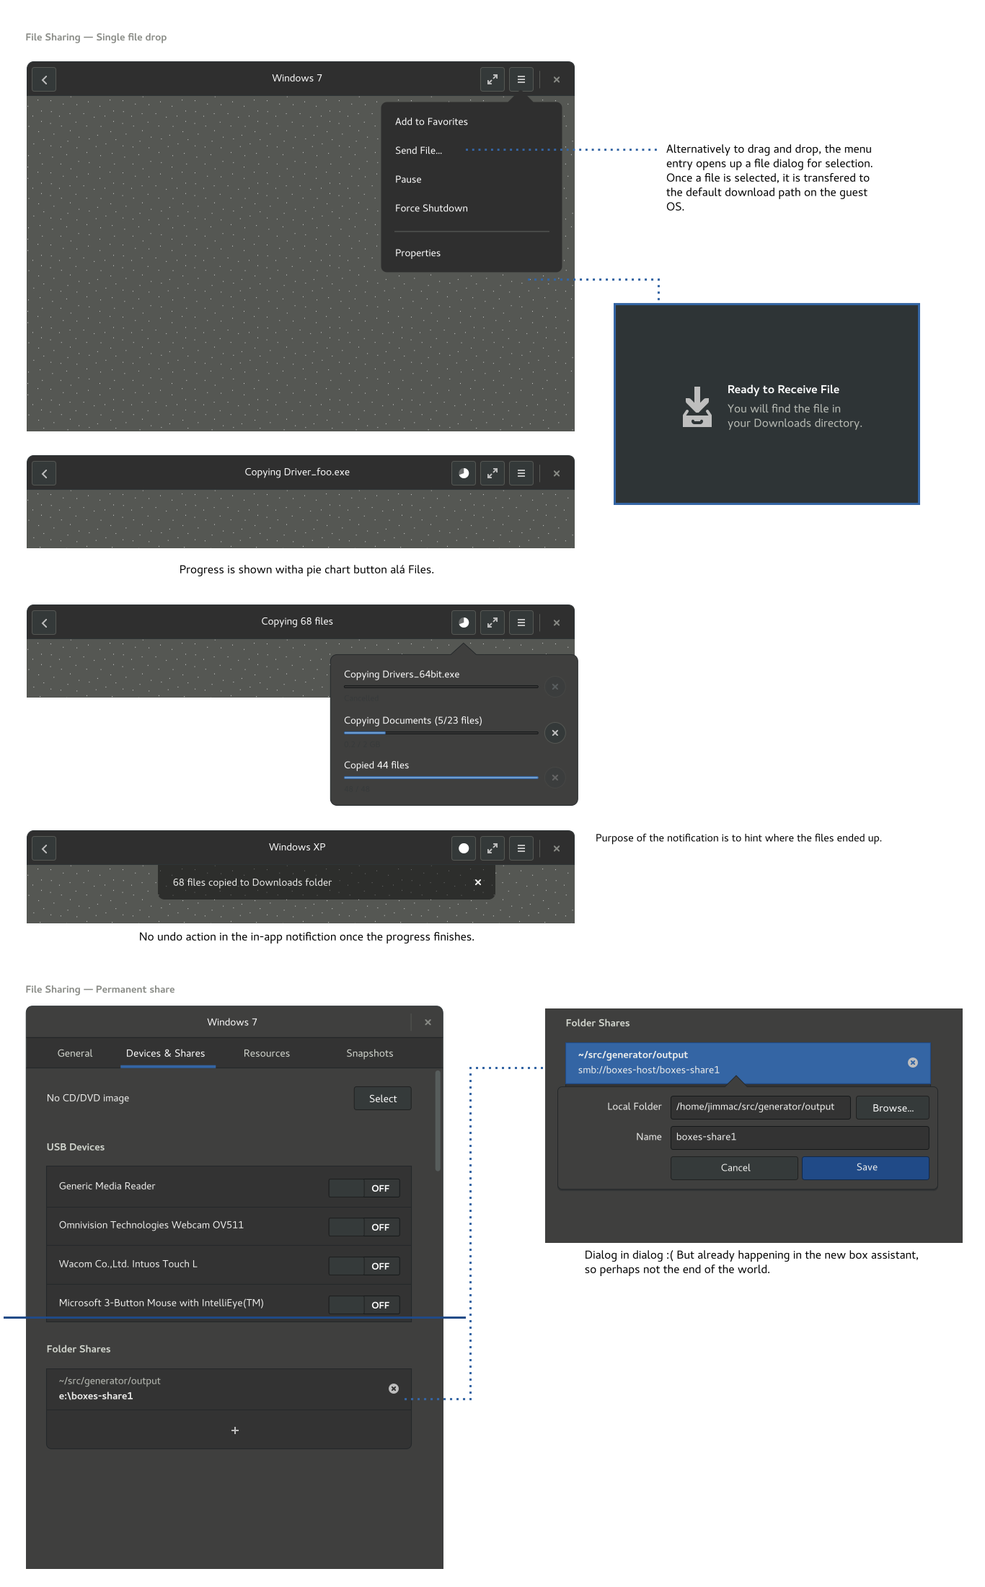Click the Copying 68 files title
Viewport: 985px width, 1587px height.
coord(297,621)
